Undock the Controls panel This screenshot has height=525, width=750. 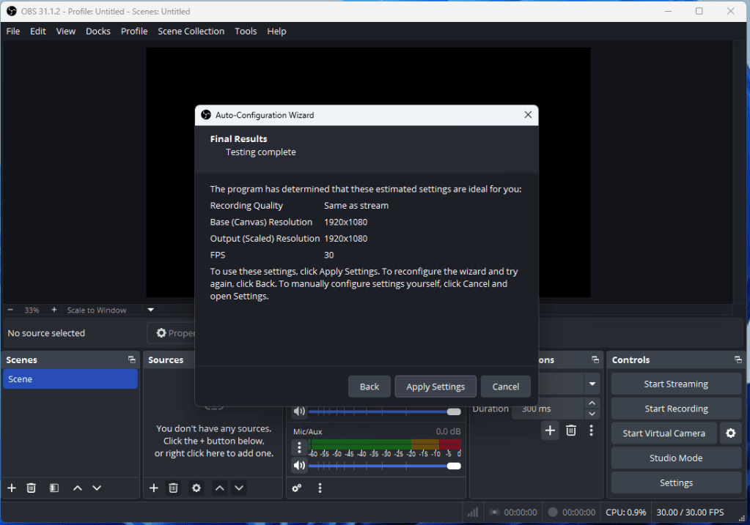coord(738,360)
